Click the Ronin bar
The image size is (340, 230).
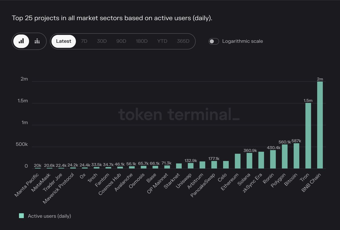click(x=273, y=159)
